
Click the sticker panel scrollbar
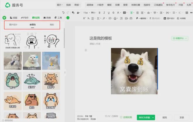(x=64, y=38)
